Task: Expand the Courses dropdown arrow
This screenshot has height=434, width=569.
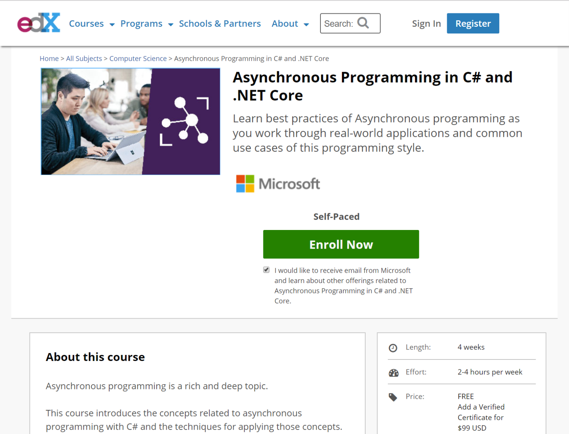Action: click(x=112, y=25)
